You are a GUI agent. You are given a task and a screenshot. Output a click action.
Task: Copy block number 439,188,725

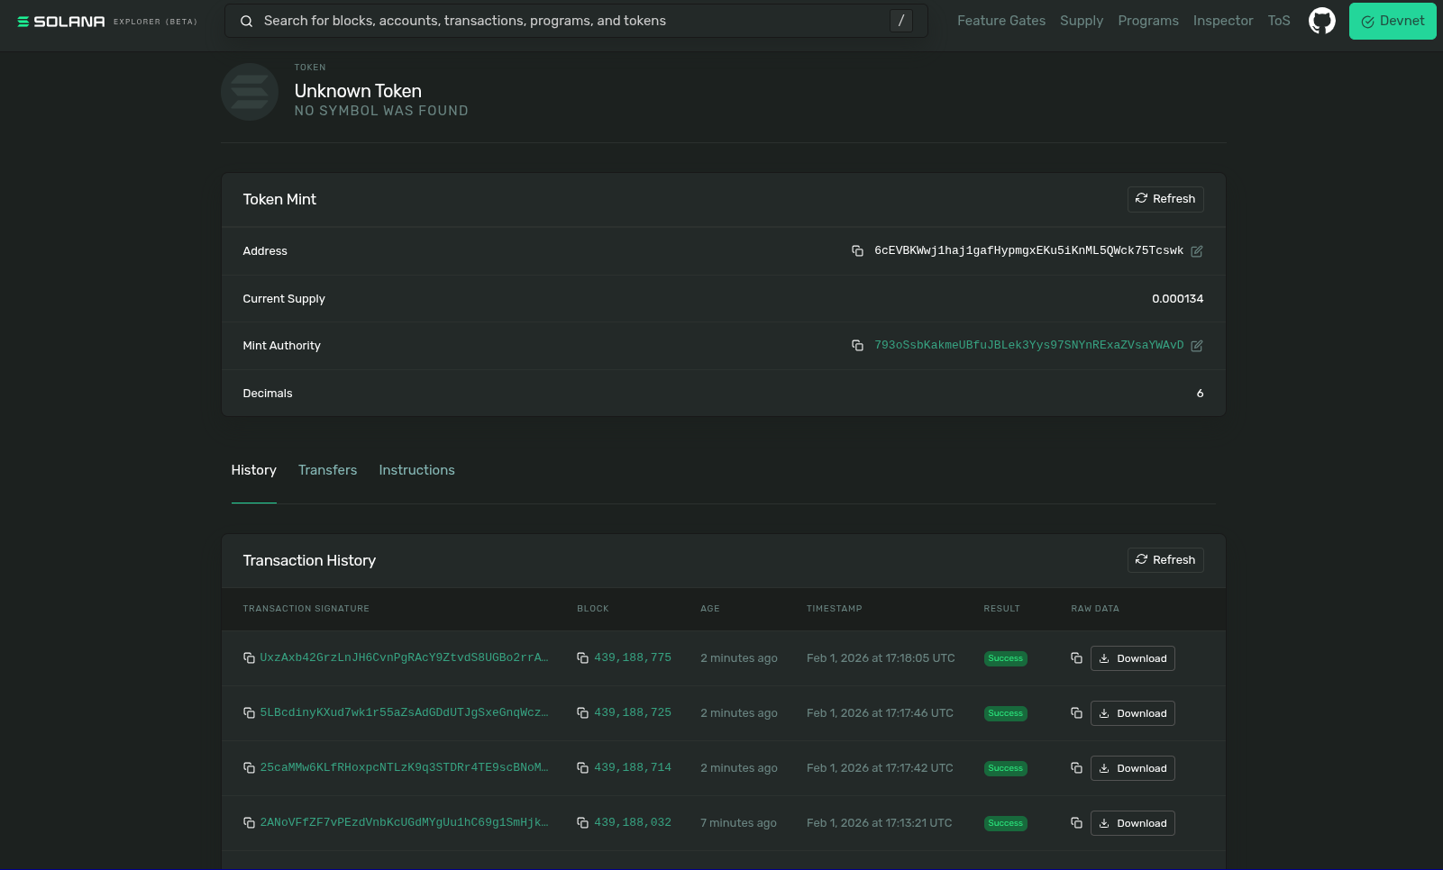[x=582, y=713]
